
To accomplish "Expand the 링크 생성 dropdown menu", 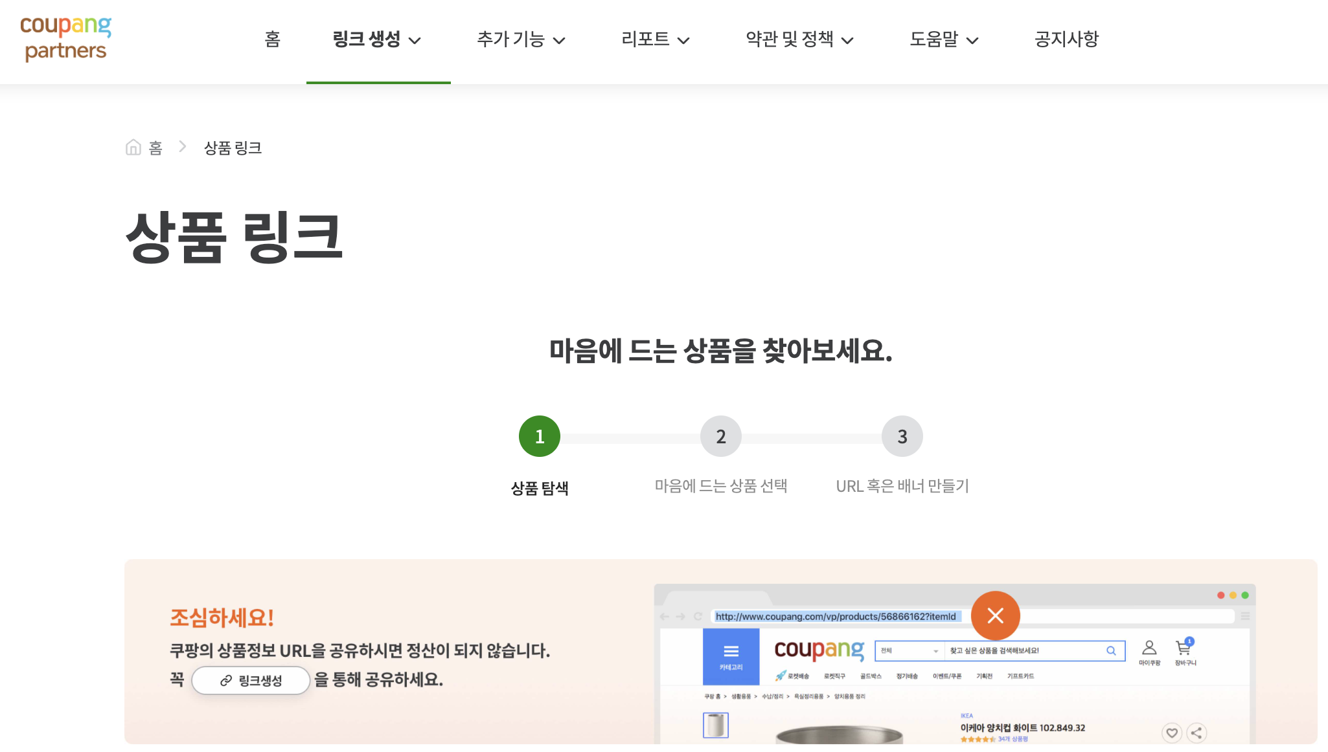I will tap(377, 39).
